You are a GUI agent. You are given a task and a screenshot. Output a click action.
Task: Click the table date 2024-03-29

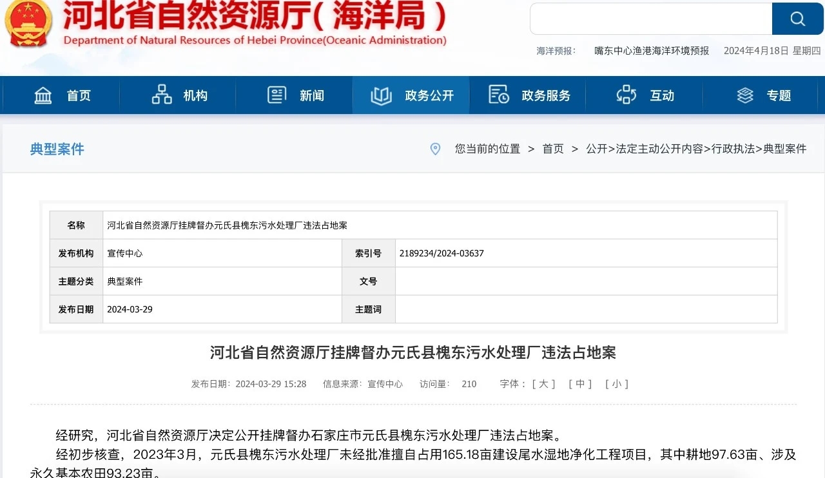pos(130,309)
